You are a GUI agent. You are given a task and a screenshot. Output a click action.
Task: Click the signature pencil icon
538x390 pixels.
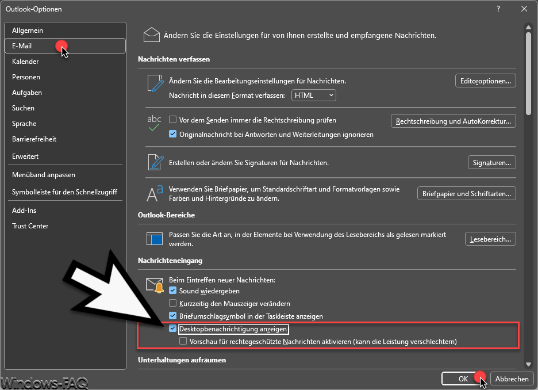coord(156,162)
